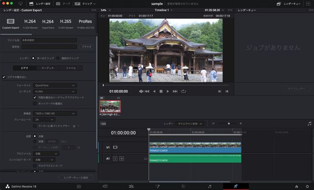Open timeline view options icon
314x190 pixels.
pos(103,124)
